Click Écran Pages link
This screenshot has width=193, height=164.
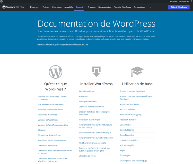(x=125, y=156)
